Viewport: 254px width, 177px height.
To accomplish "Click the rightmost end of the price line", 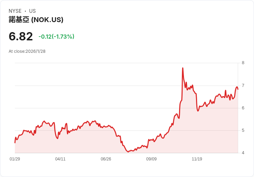I will 238,89.
